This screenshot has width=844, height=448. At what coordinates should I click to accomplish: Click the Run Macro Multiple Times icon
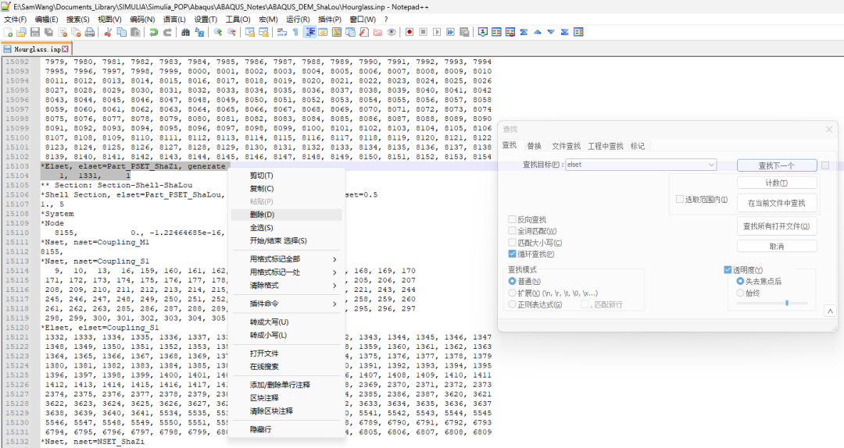tap(451, 32)
